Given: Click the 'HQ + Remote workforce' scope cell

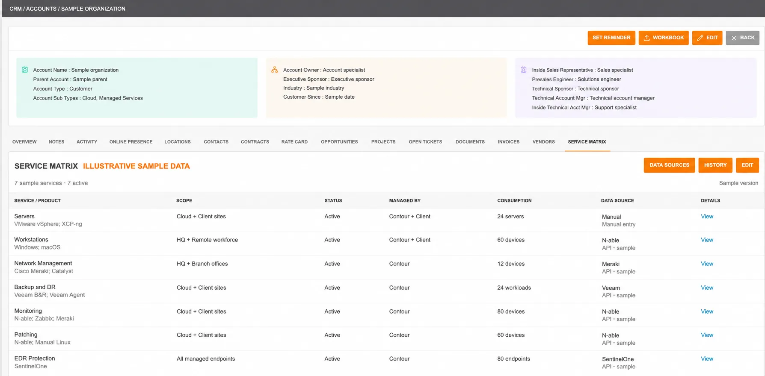Looking at the screenshot, I should (207, 240).
